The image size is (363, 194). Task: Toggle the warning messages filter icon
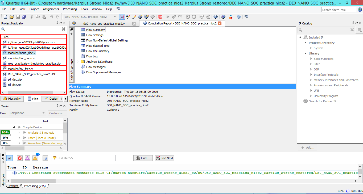click(x=35, y=158)
